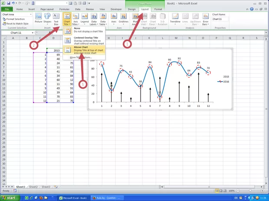Viewport: 269px width, 201px height.
Task: Click the Undo icon
Action: 13,3
